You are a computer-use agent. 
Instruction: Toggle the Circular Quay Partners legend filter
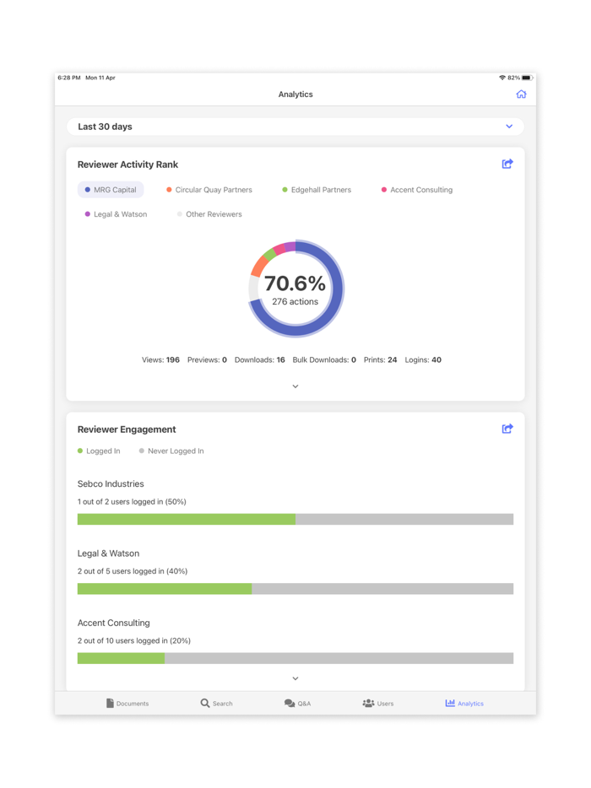coord(210,190)
